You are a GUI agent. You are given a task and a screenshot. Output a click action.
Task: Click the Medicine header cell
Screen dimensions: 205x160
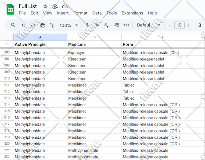pos(94,44)
